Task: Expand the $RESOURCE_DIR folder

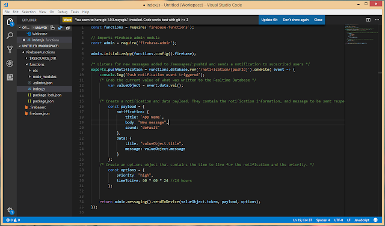Action: point(26,58)
